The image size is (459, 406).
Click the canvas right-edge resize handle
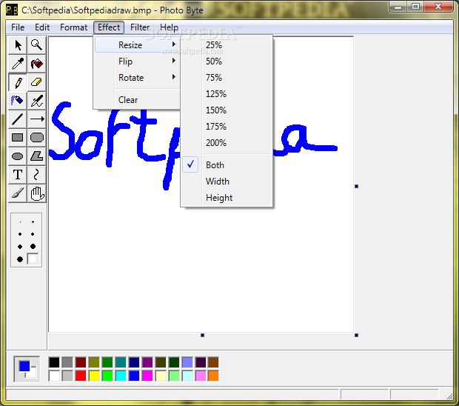[x=356, y=186]
